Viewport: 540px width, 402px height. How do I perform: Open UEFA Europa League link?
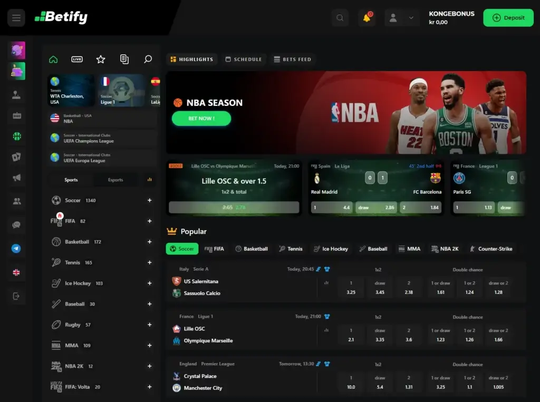(102, 158)
